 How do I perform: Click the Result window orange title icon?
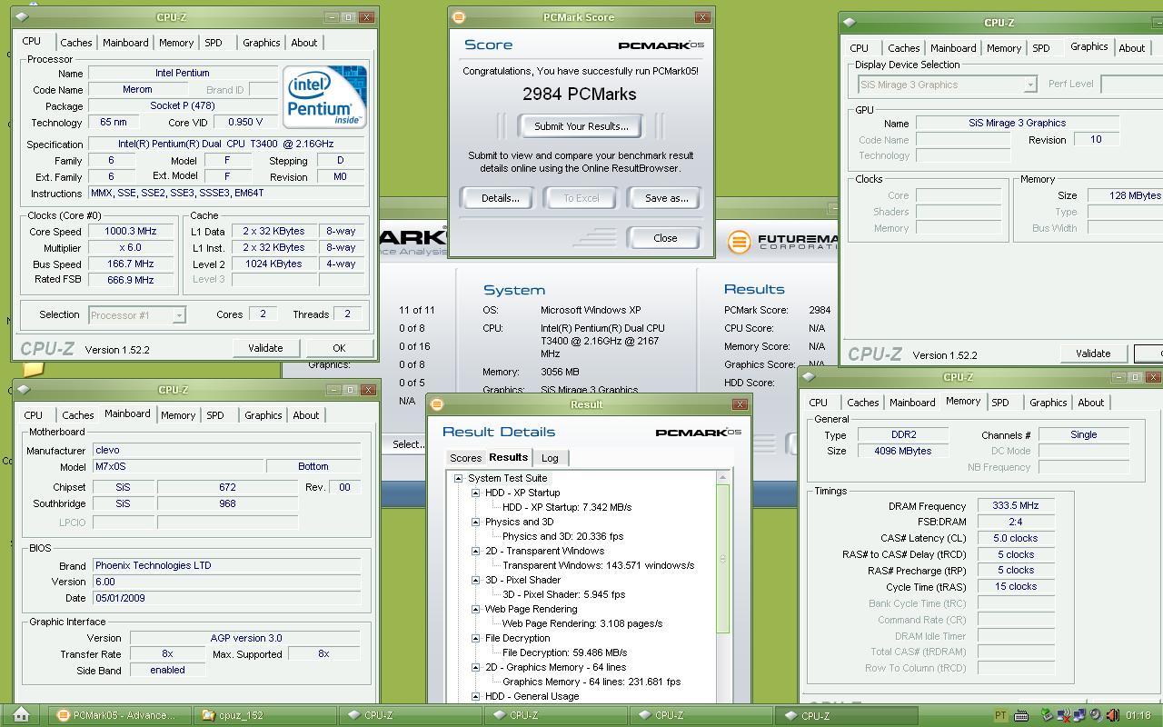436,404
